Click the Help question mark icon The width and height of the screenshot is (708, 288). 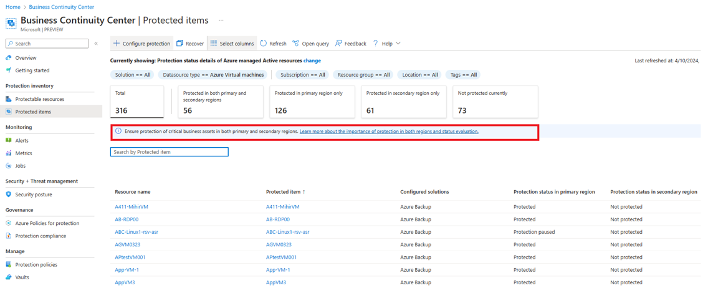click(x=376, y=44)
